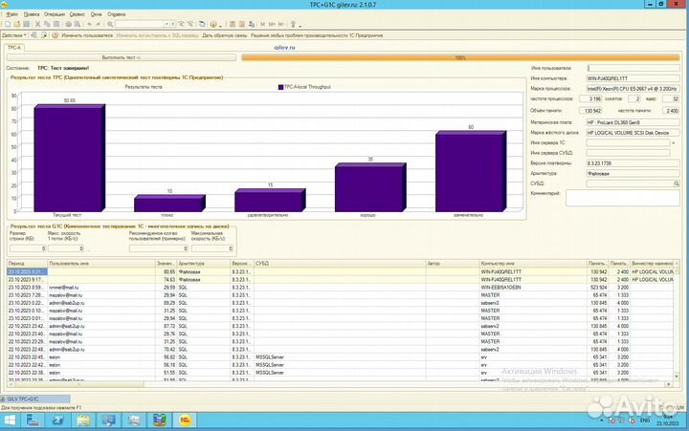Select the TPC-A tab

(14, 48)
